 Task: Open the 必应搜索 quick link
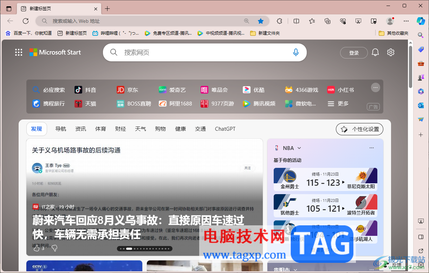48,90
